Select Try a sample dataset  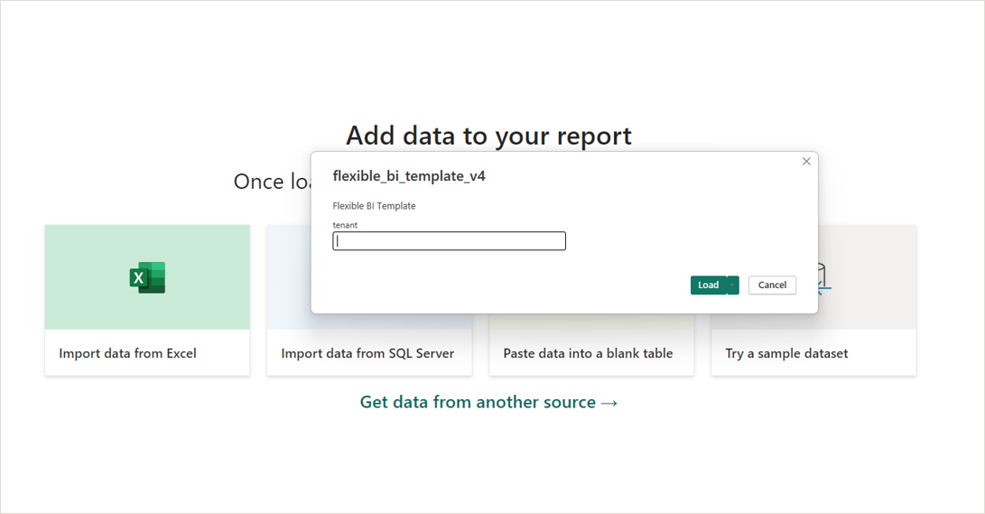(x=786, y=353)
